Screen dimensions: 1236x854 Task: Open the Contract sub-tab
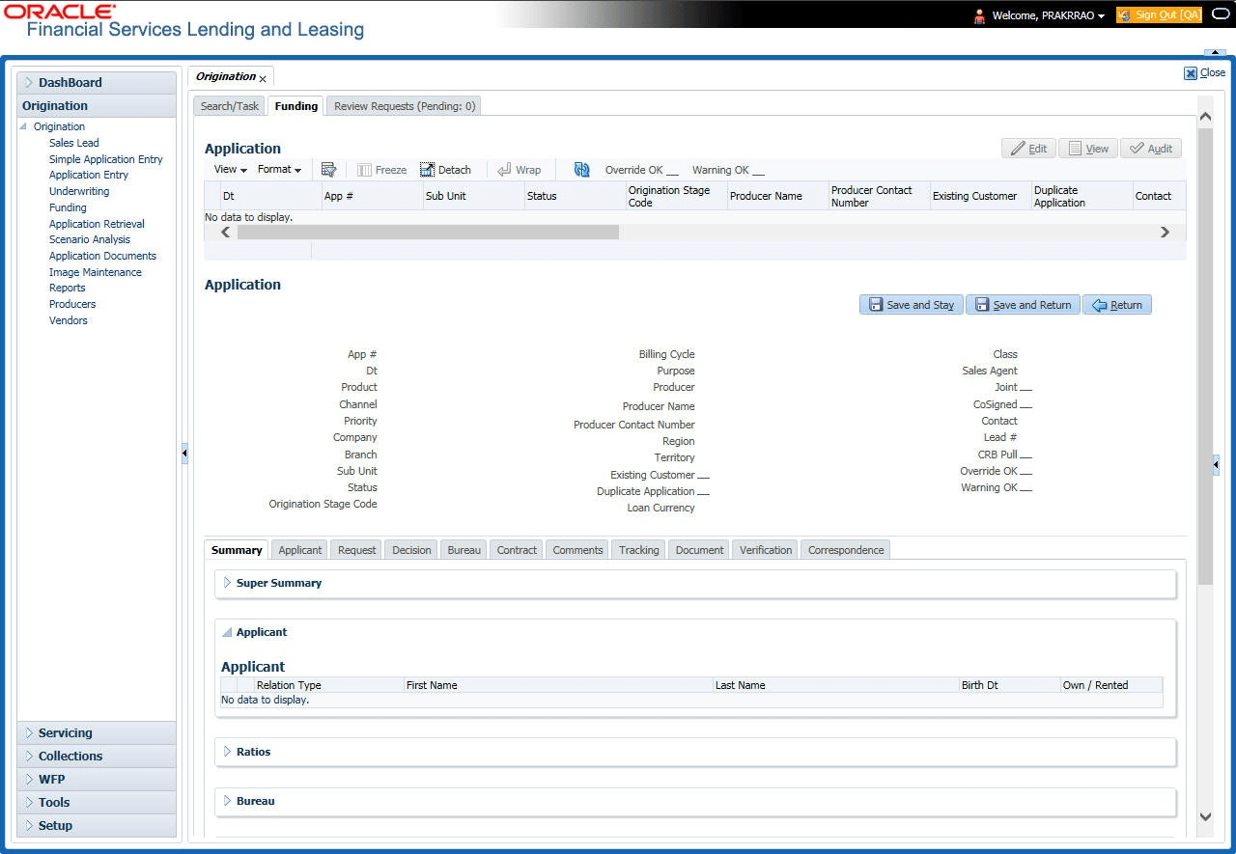pos(517,550)
